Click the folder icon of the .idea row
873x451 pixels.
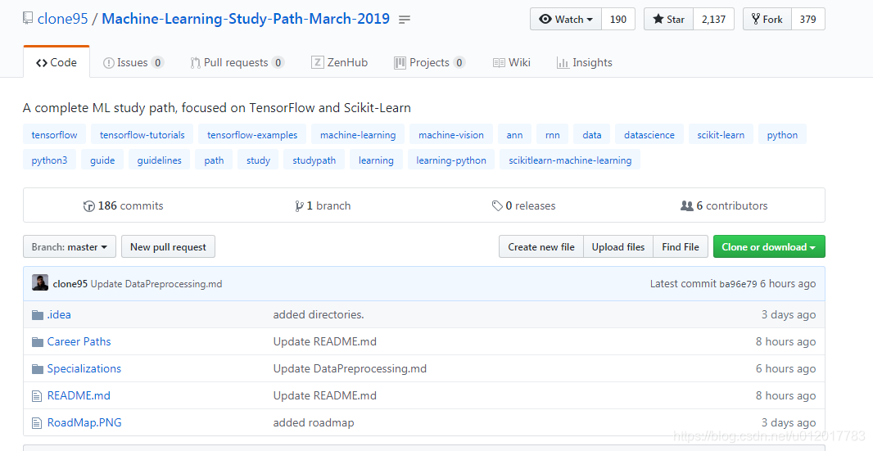(38, 315)
